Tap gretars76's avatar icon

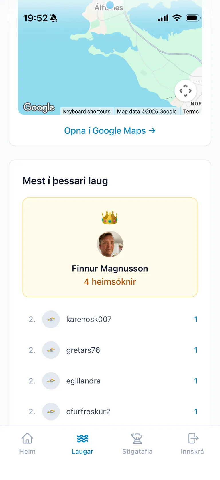point(51,350)
